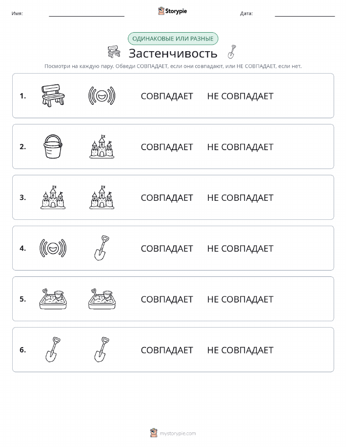Select the second shovel icon in row 6

coord(102,349)
